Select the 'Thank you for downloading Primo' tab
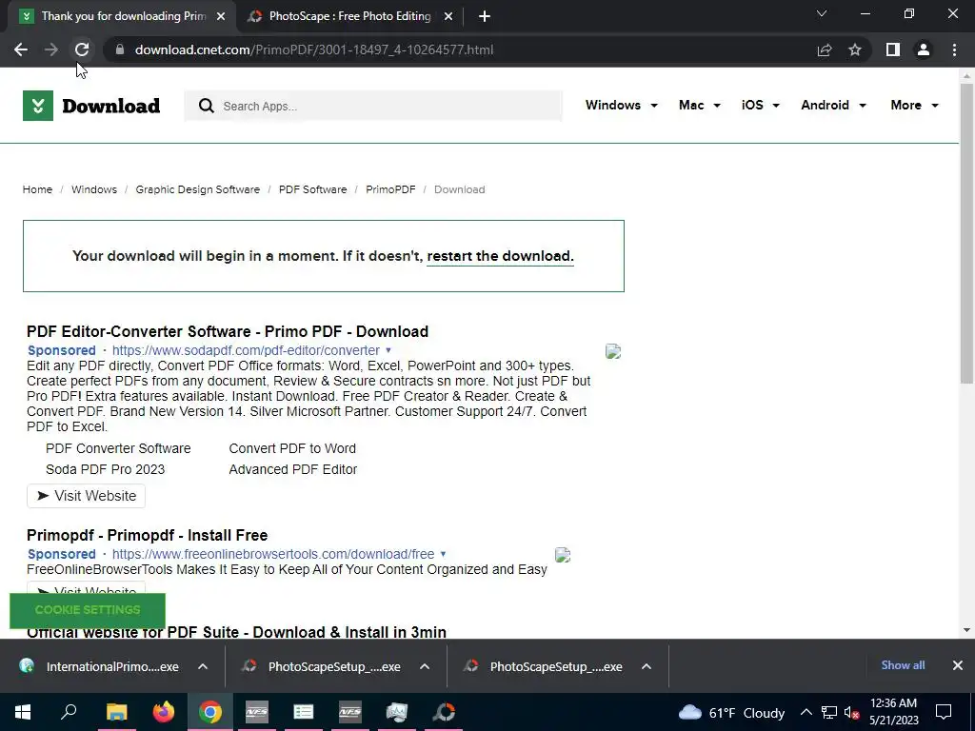975x731 pixels. click(x=123, y=16)
